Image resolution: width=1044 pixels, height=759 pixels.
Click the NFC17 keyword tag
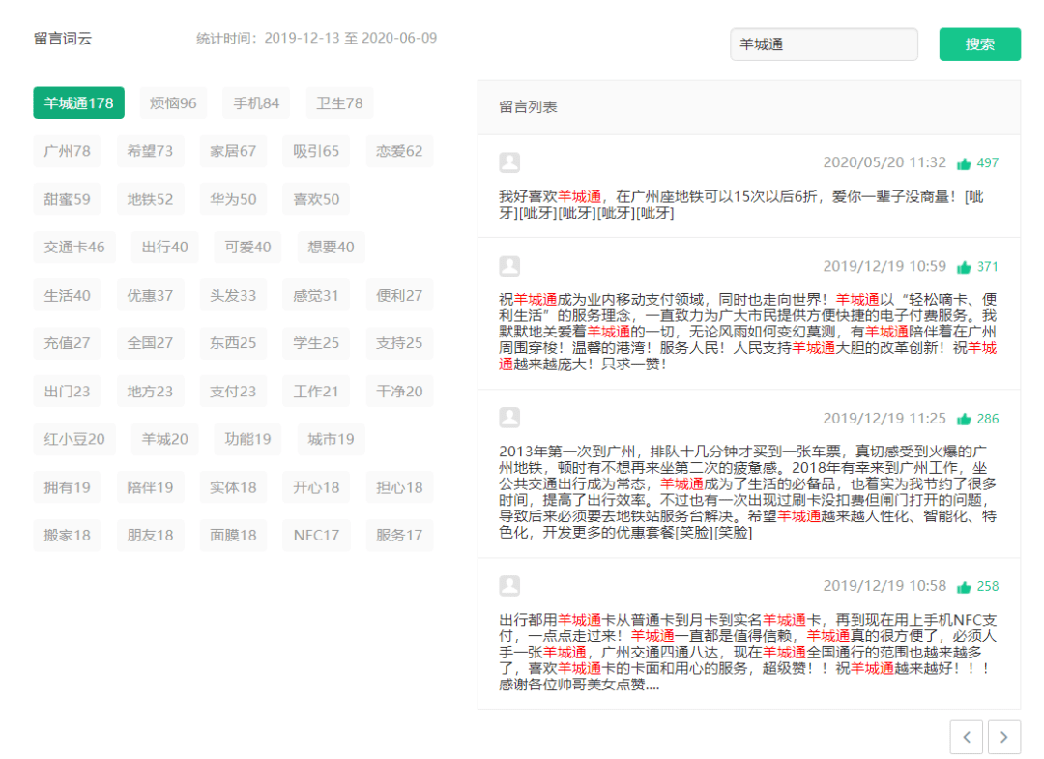click(x=316, y=536)
